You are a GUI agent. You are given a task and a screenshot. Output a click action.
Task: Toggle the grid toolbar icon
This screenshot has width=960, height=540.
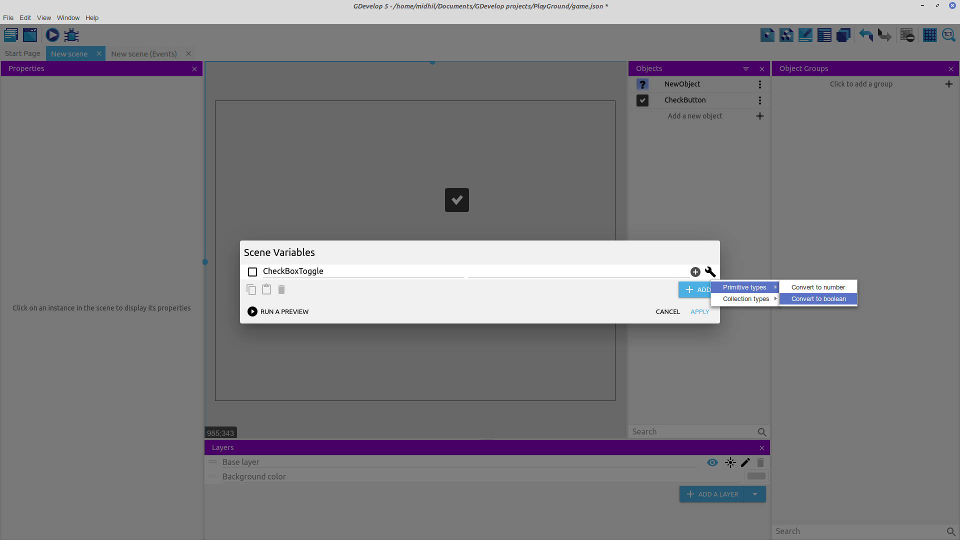pyautogui.click(x=929, y=35)
